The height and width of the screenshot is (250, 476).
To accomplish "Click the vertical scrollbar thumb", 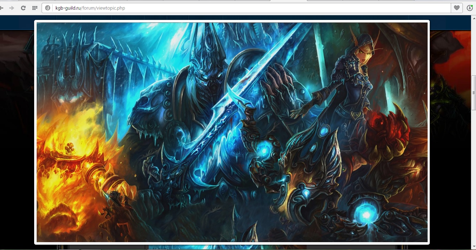I will click(474, 92).
